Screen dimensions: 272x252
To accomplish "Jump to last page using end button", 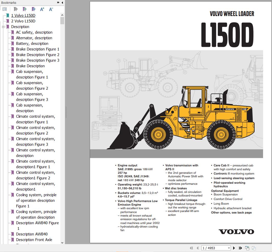I will 240,248.
